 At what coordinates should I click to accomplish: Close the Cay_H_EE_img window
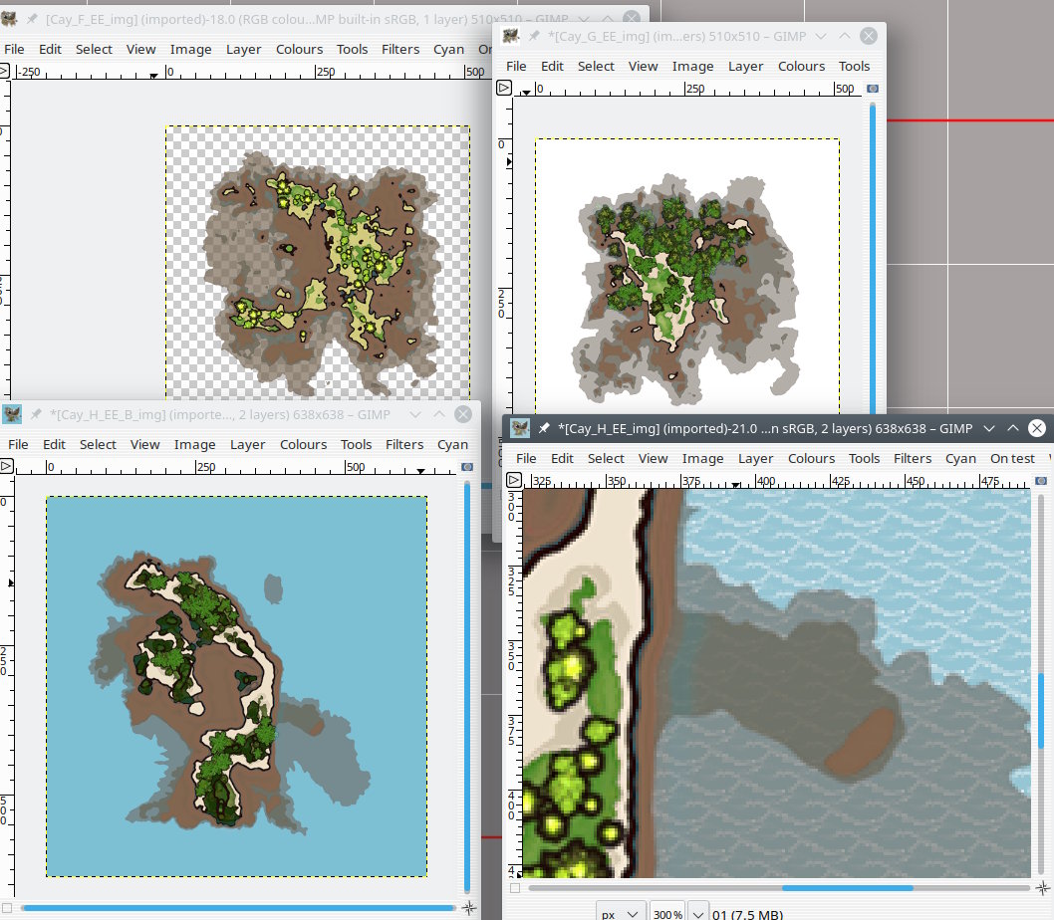pyautogui.click(x=1037, y=428)
